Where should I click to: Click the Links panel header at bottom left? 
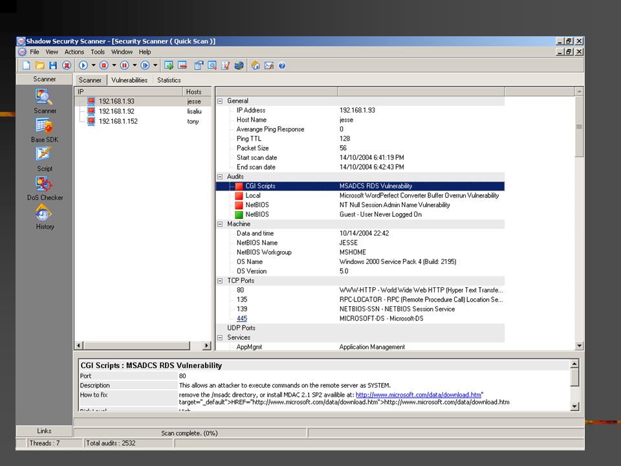[44, 431]
